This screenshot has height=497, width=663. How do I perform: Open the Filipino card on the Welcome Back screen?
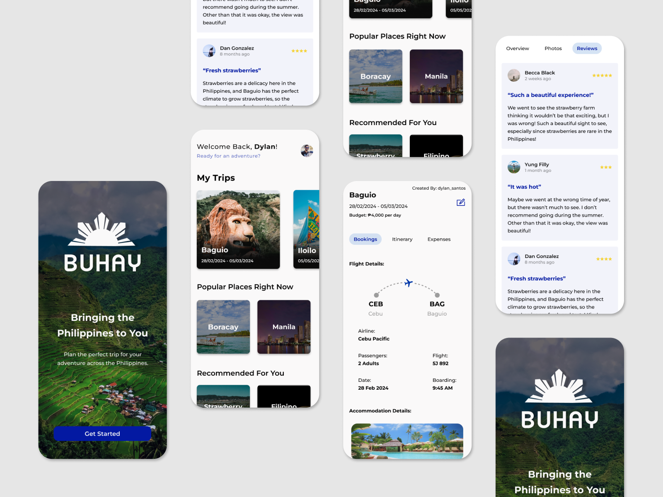(x=284, y=396)
